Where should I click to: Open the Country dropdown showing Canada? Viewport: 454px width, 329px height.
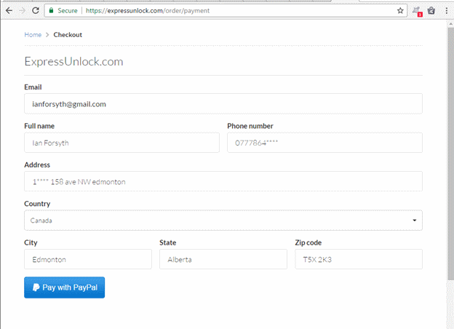(x=223, y=220)
